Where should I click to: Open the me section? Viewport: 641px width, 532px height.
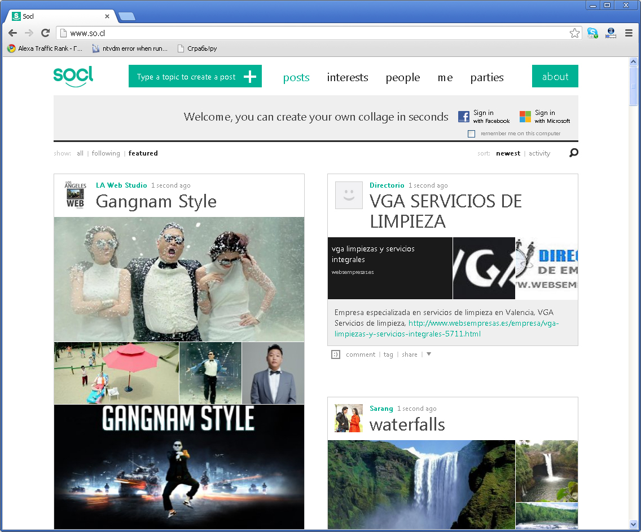coord(445,77)
